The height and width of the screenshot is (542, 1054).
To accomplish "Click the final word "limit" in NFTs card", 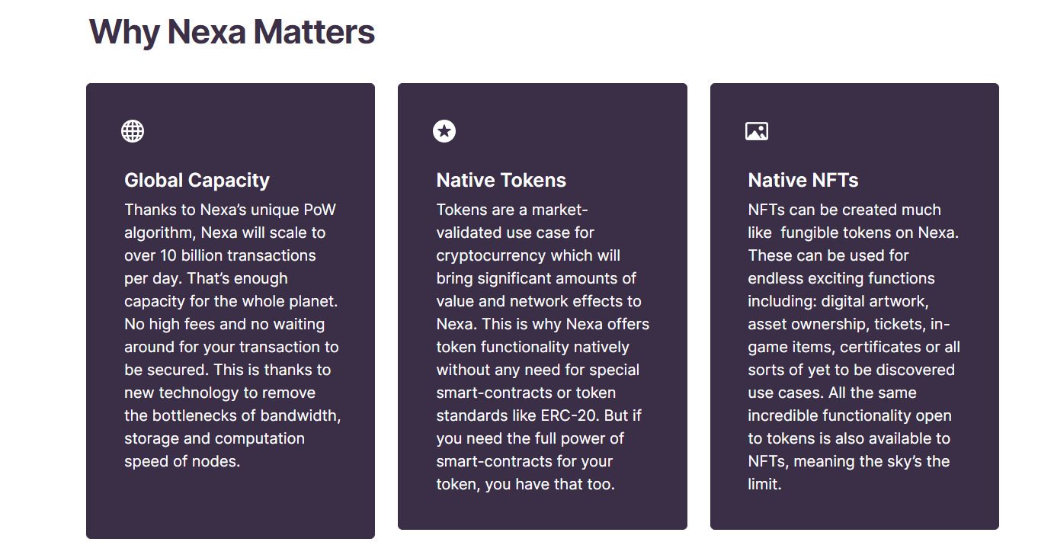I will (x=762, y=484).
